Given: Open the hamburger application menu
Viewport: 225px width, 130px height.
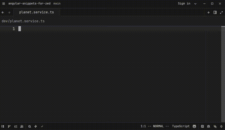Looking at the screenshot, I should tap(4, 4).
